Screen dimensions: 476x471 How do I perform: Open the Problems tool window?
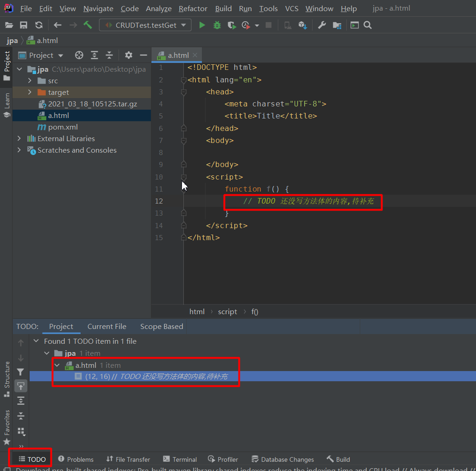point(76,459)
